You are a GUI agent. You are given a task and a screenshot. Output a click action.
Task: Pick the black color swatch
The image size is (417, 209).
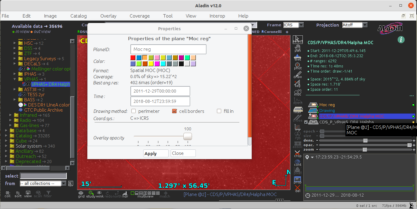click(x=181, y=64)
